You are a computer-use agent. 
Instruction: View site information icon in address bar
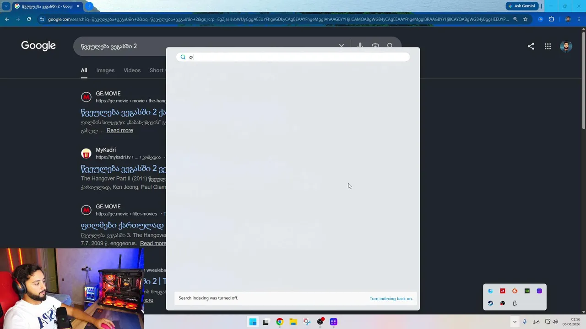coord(42,19)
